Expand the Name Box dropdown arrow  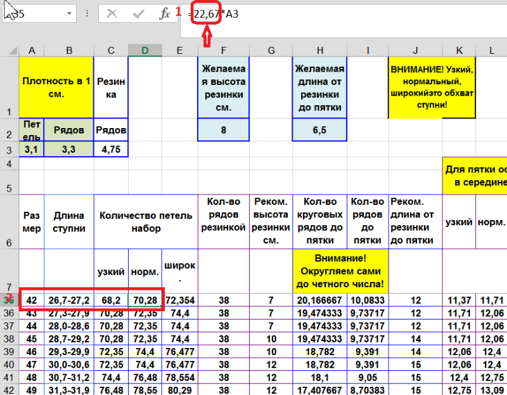click(x=68, y=13)
